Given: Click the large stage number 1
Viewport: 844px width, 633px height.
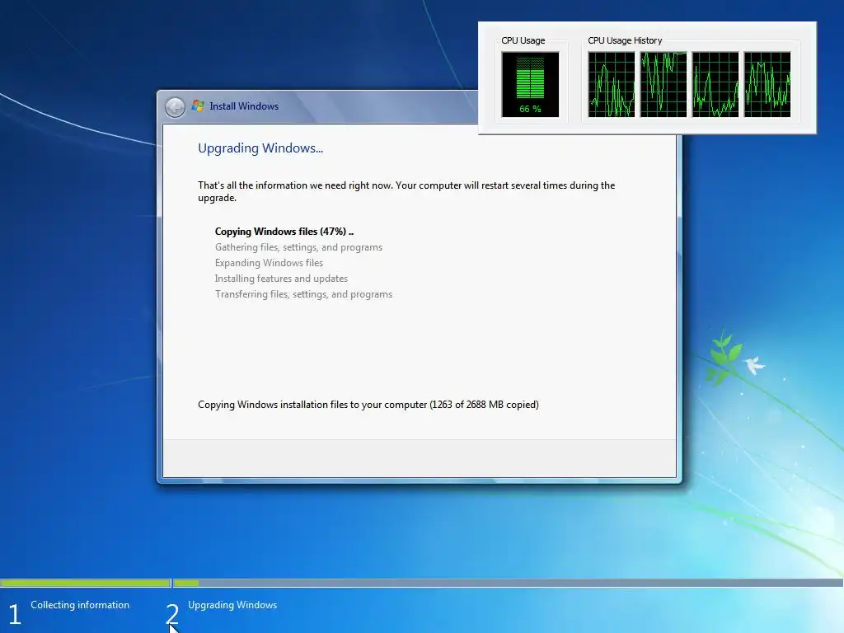Looking at the screenshot, I should 15,614.
